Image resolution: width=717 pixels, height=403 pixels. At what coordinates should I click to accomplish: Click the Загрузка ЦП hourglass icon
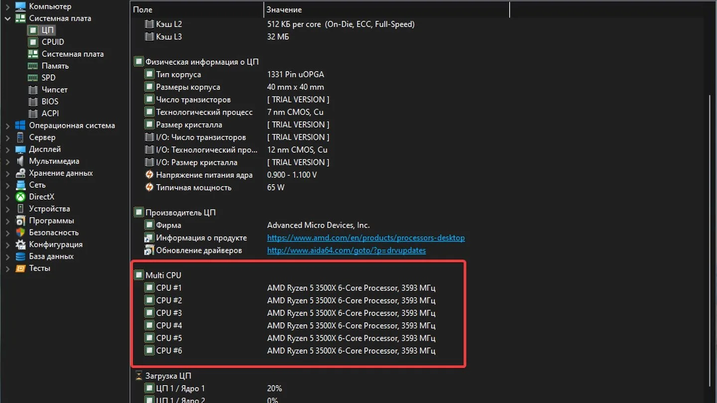138,376
